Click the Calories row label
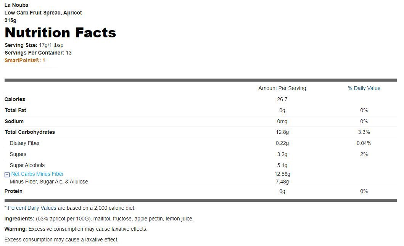The width and height of the screenshot is (404, 246). pos(14,99)
